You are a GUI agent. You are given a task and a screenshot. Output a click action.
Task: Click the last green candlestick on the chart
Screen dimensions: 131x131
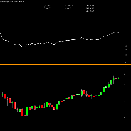(119, 78)
